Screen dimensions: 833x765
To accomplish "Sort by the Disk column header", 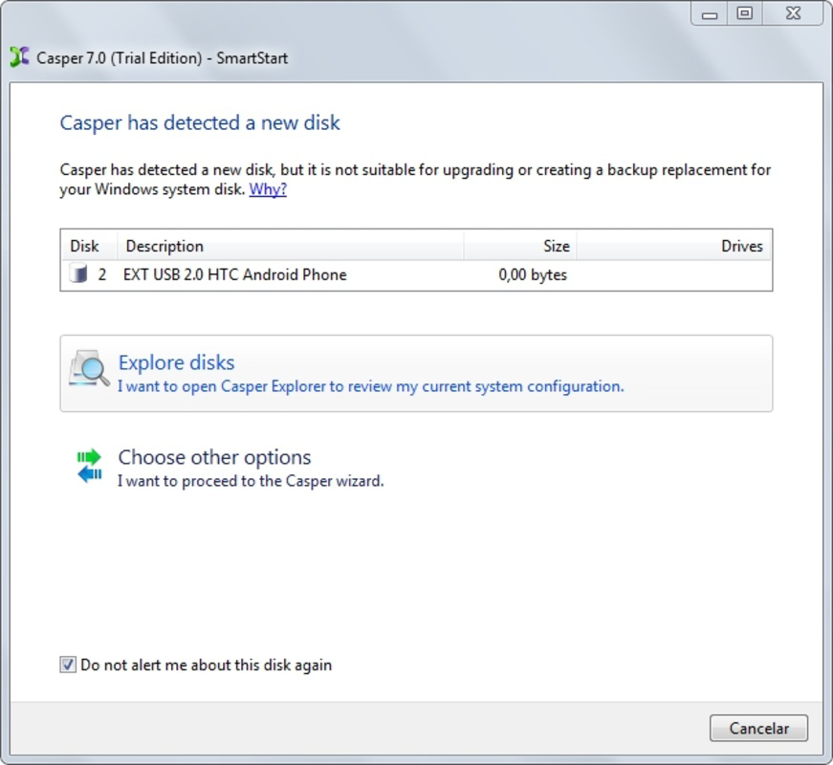I will click(89, 246).
